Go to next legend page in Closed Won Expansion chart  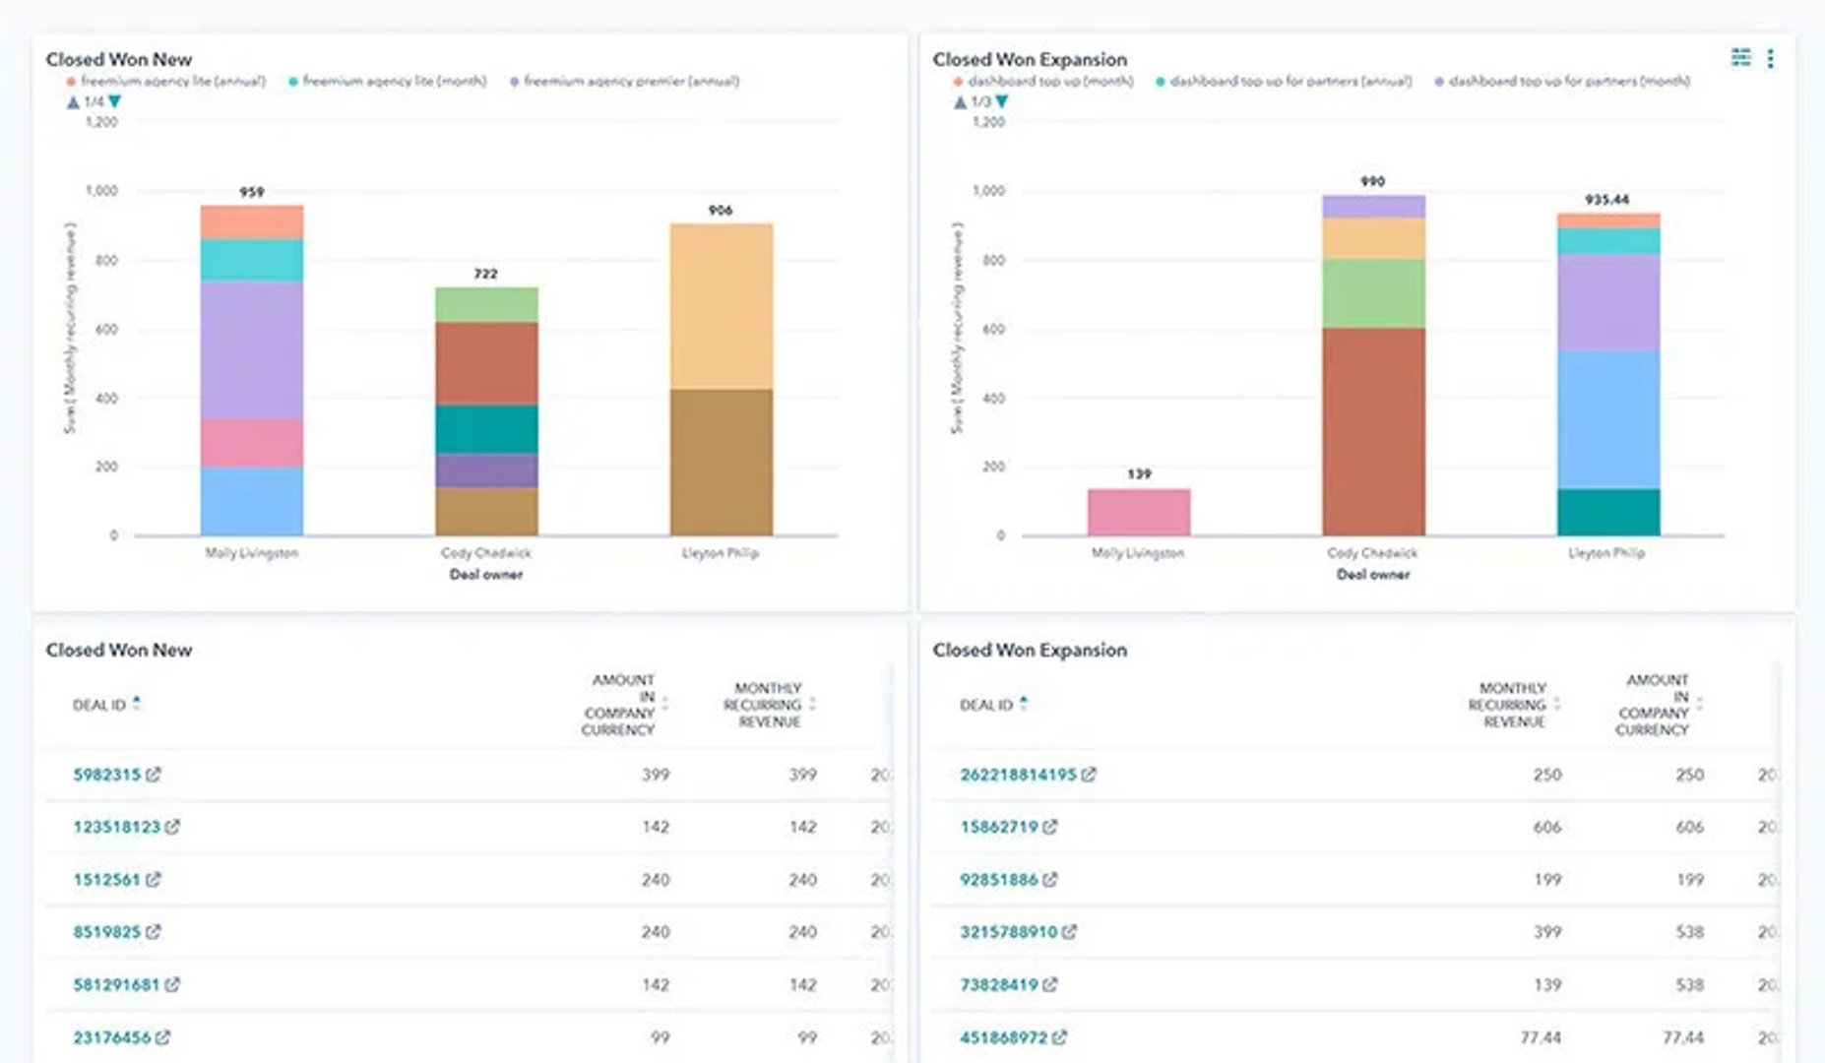[x=1002, y=101]
